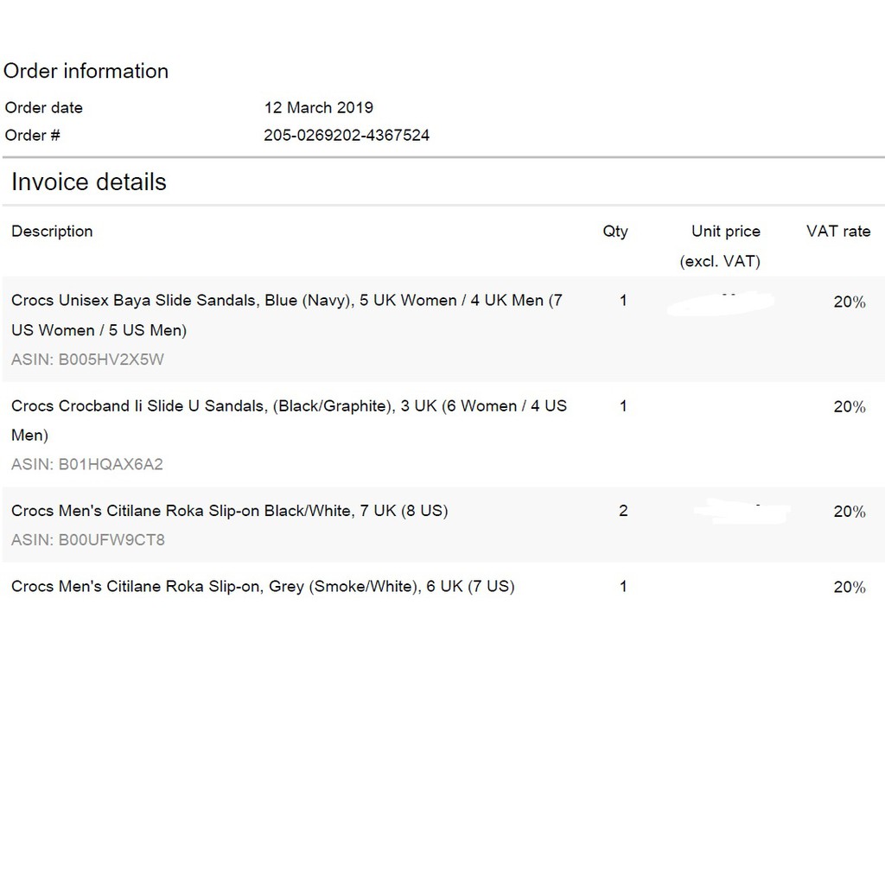Click the order date 12 March 2019
Viewport: 885px width, 885px height.
pyautogui.click(x=318, y=108)
